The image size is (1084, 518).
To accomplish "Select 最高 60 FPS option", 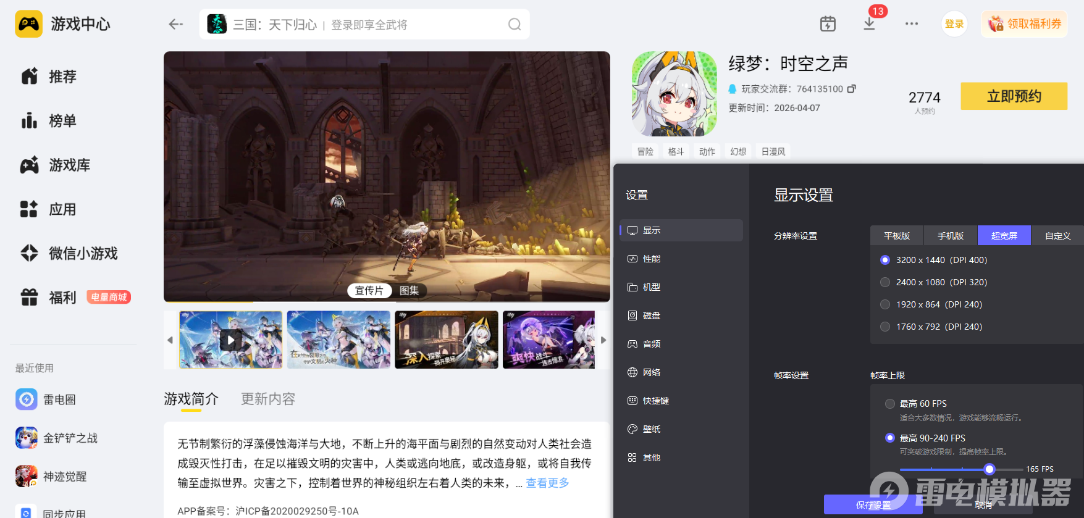I will click(x=890, y=404).
